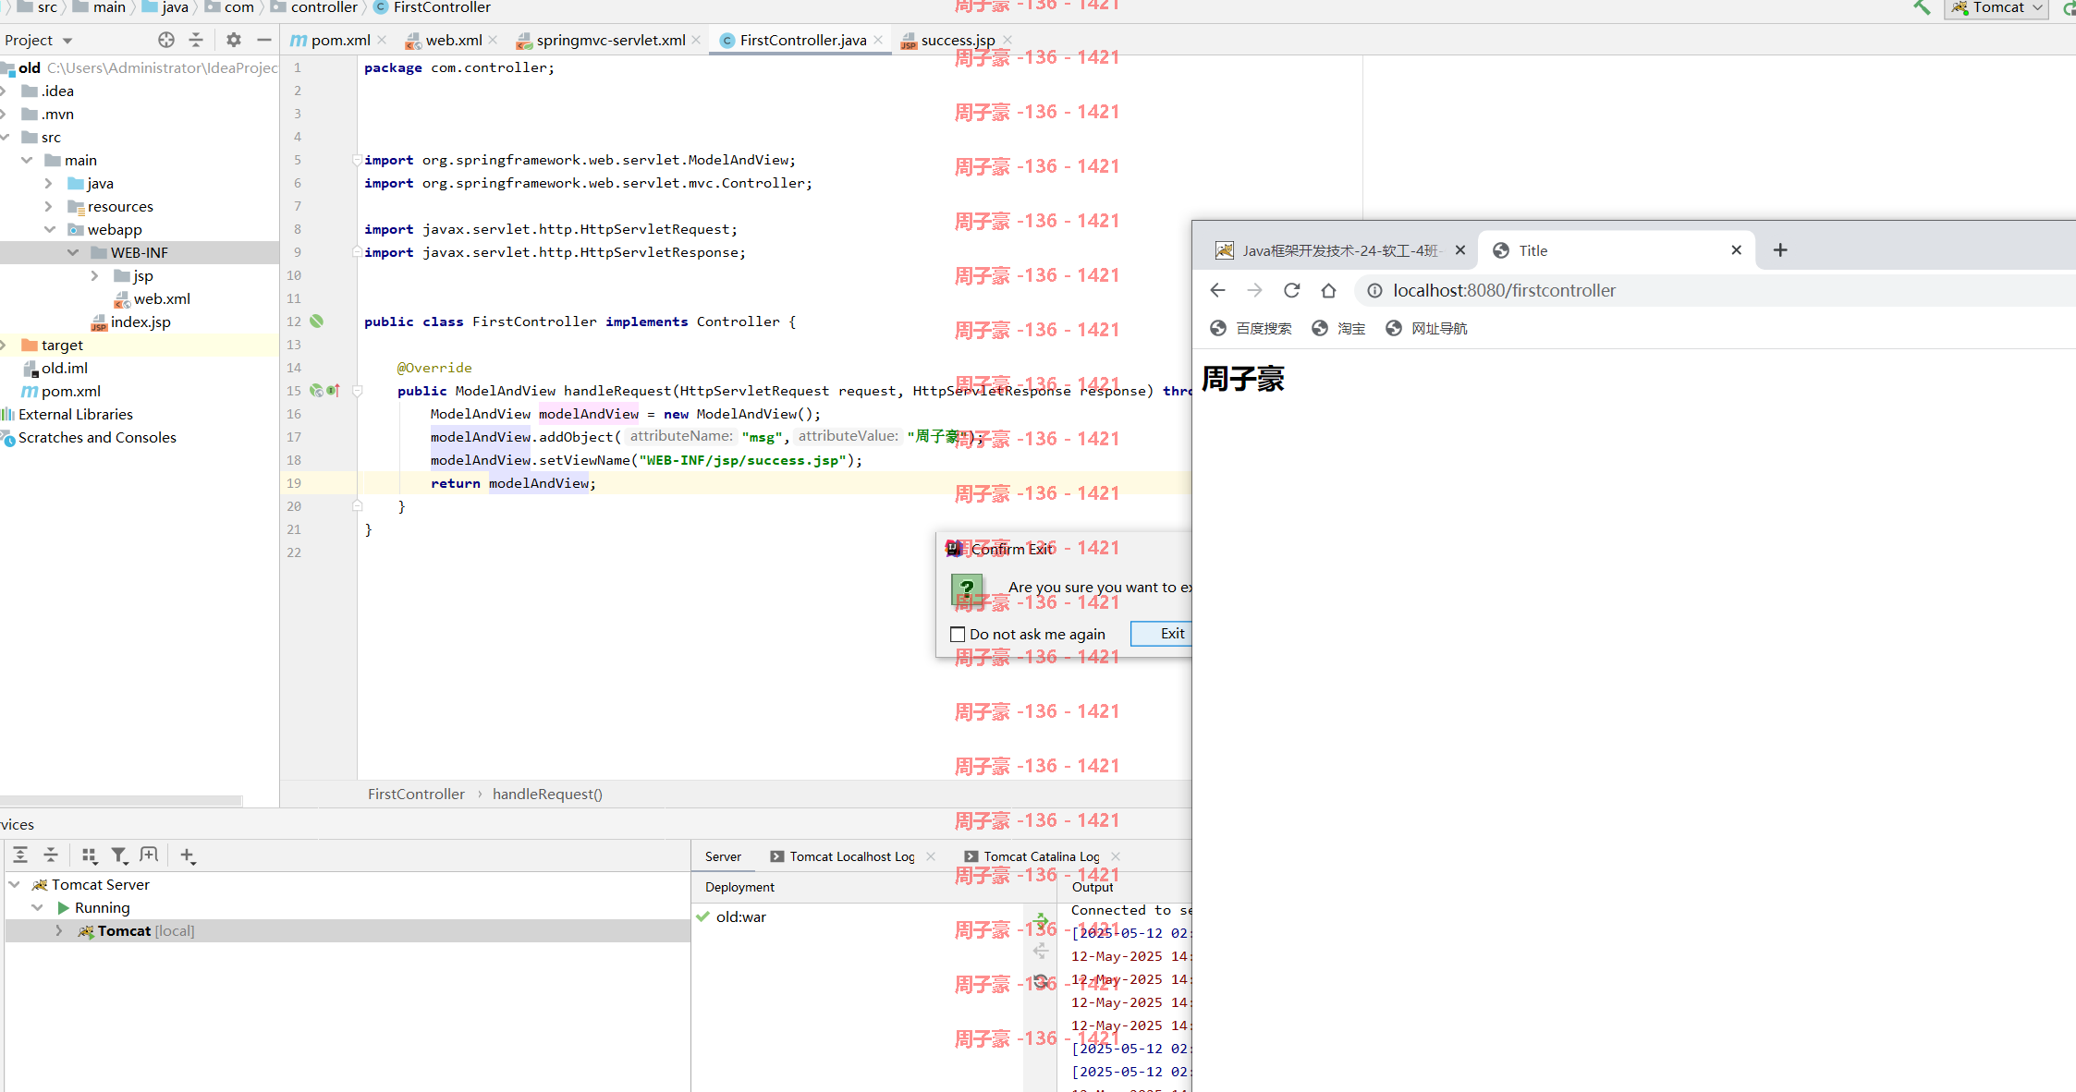Click Collapse All in Services toolbar
Image resolution: width=2076 pixels, height=1092 pixels.
(51, 855)
